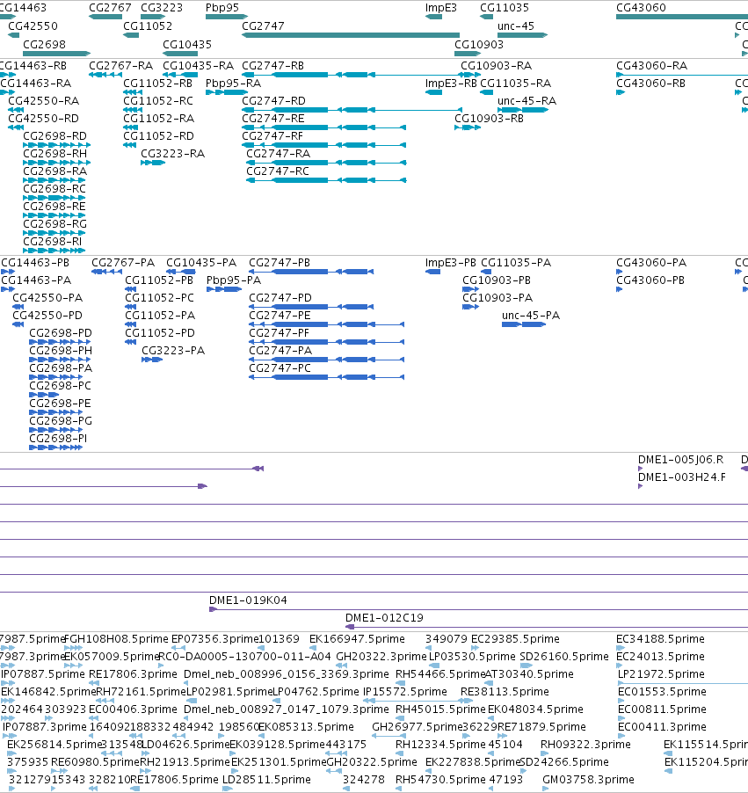This screenshot has width=748, height=793.
Task: Click the CG2747-RC transcript label
Action: point(278,171)
